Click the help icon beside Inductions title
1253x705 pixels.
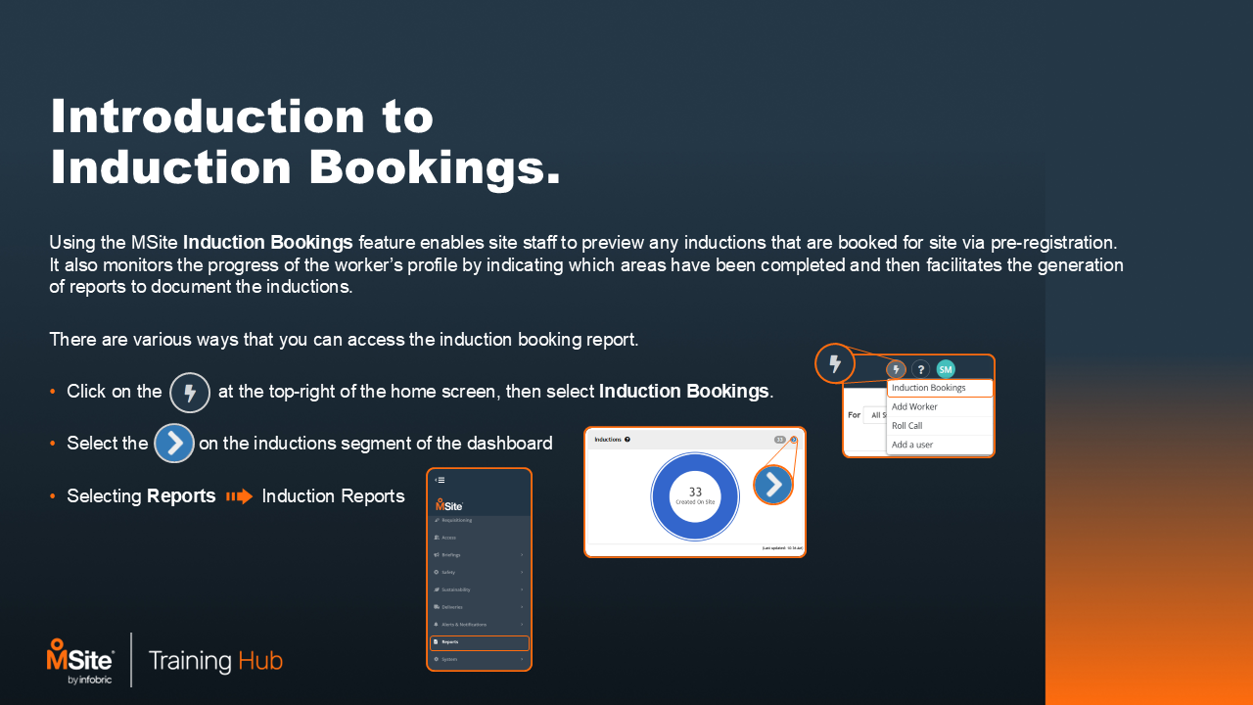[x=627, y=440]
